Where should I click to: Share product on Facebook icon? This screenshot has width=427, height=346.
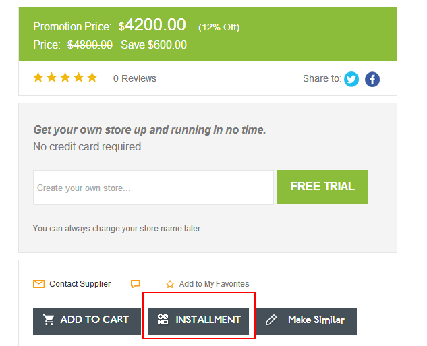click(x=372, y=79)
